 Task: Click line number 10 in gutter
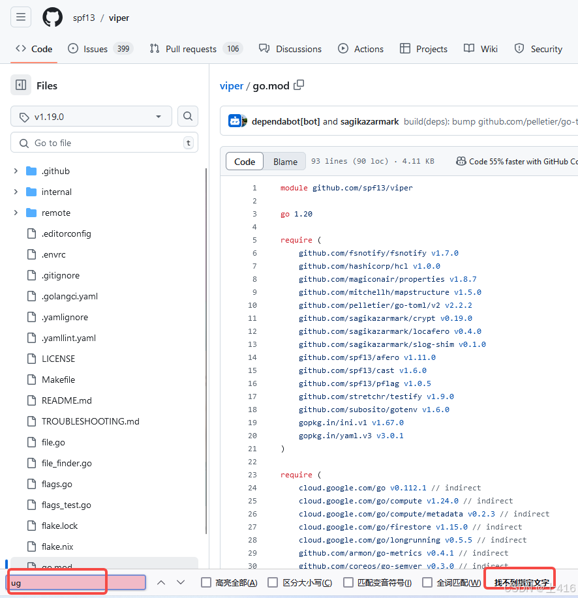tap(252, 305)
